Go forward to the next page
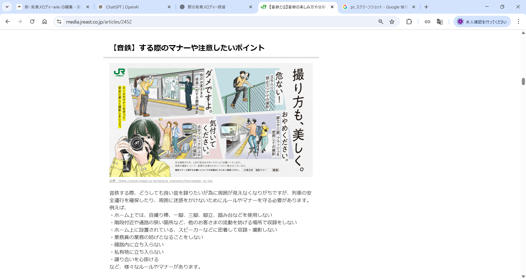 tap(20, 22)
